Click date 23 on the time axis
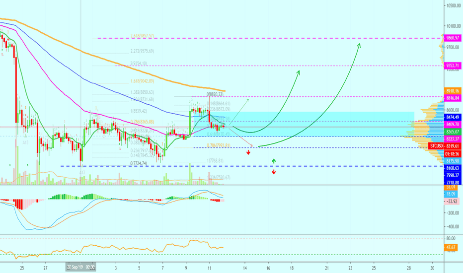Image resolution: width=463 pixels, height=273 pixels. click(350, 268)
